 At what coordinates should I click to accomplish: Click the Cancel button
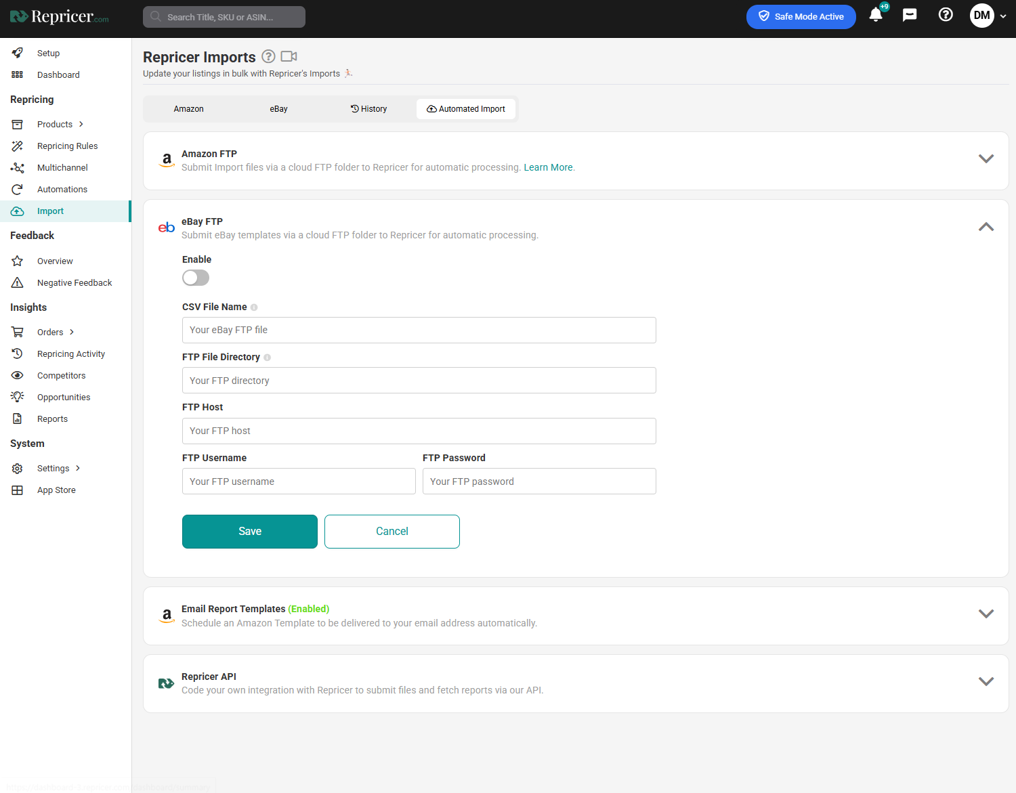(392, 532)
